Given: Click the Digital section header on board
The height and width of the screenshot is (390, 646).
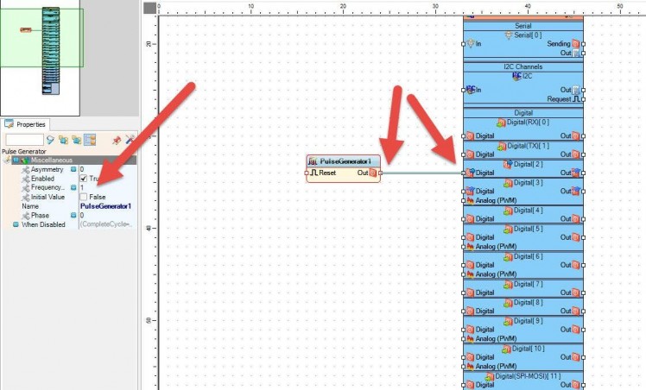Looking at the screenshot, I should (523, 113).
